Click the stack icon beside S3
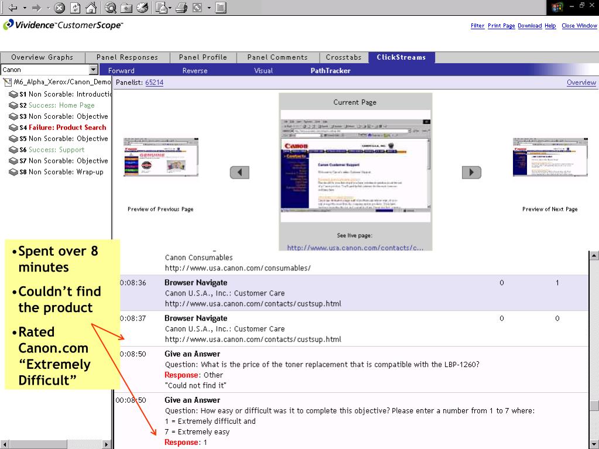The height and width of the screenshot is (449, 599). [x=13, y=116]
